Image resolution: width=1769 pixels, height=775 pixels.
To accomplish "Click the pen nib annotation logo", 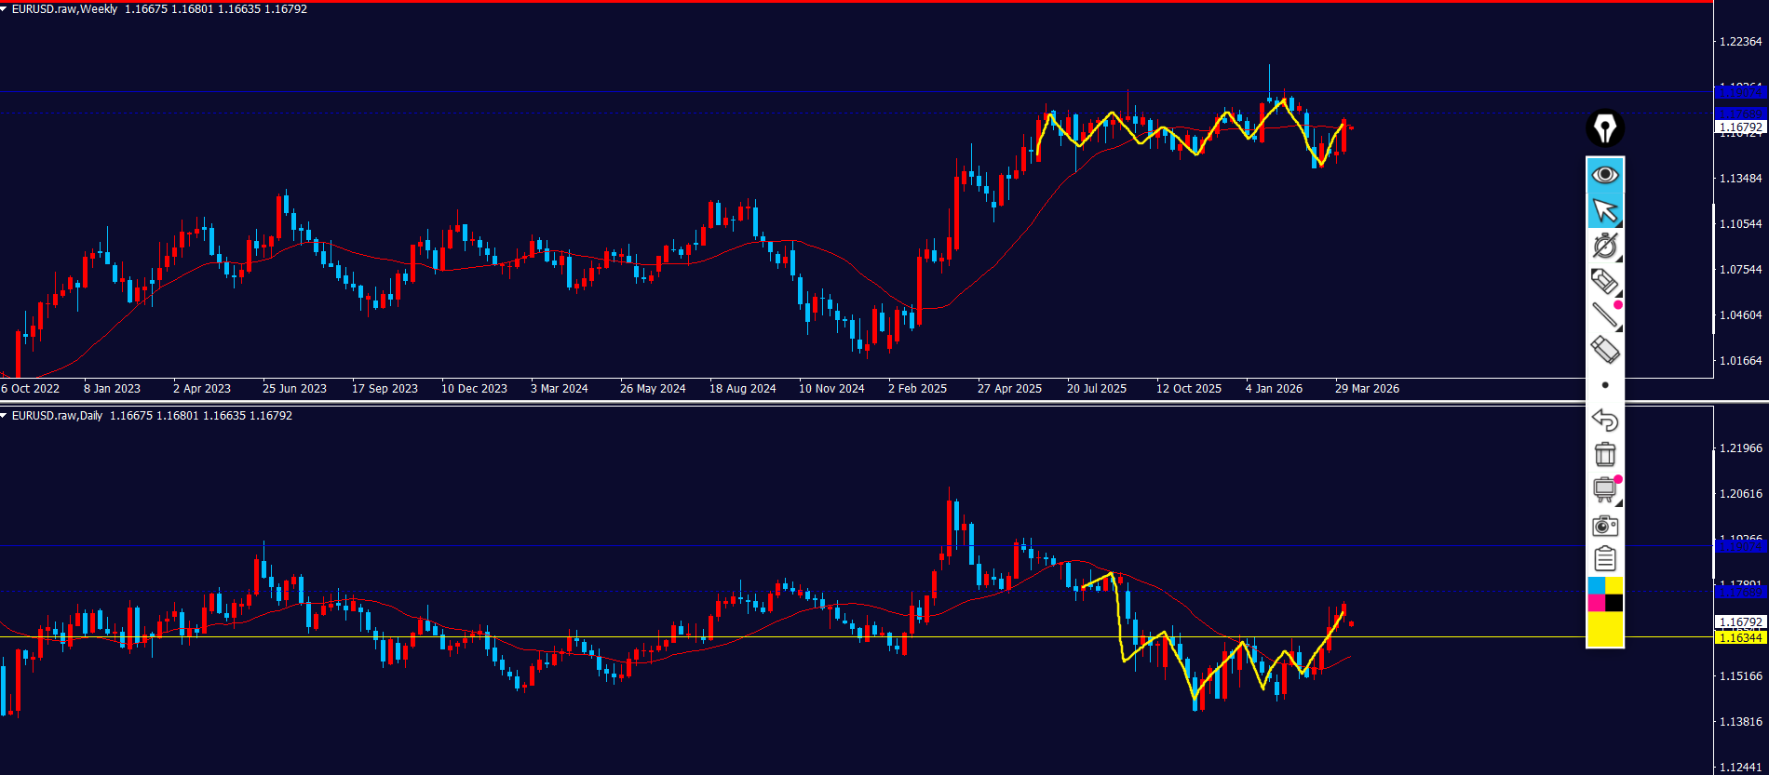I will point(1604,128).
